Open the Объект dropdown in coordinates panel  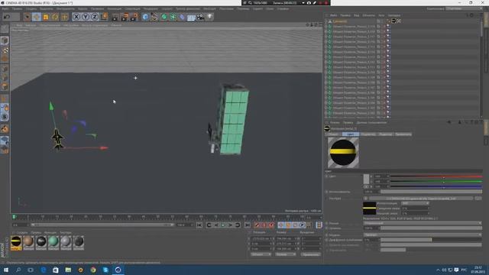pyautogui.click(x=261, y=254)
